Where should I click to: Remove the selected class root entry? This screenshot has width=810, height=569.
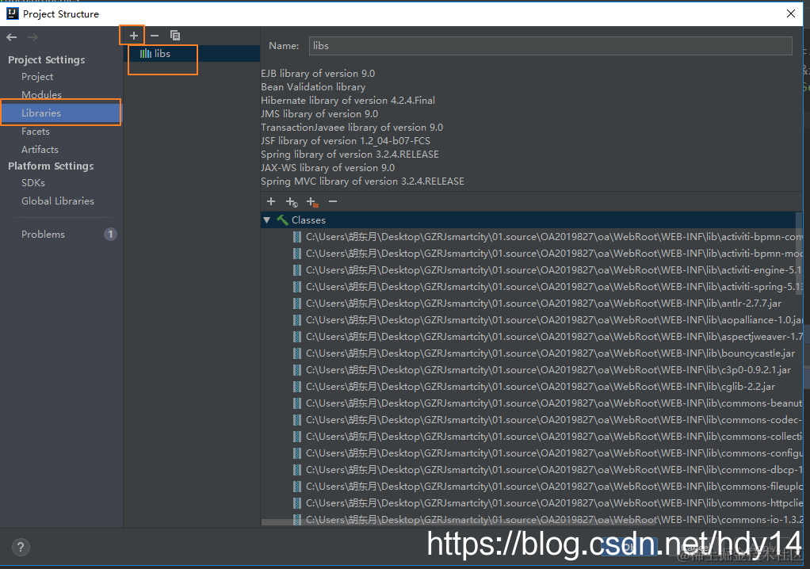333,202
